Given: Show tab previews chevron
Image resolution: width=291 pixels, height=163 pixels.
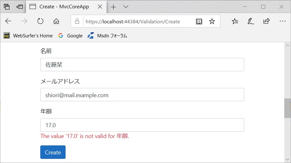Looking at the screenshot, I should click(126, 7).
